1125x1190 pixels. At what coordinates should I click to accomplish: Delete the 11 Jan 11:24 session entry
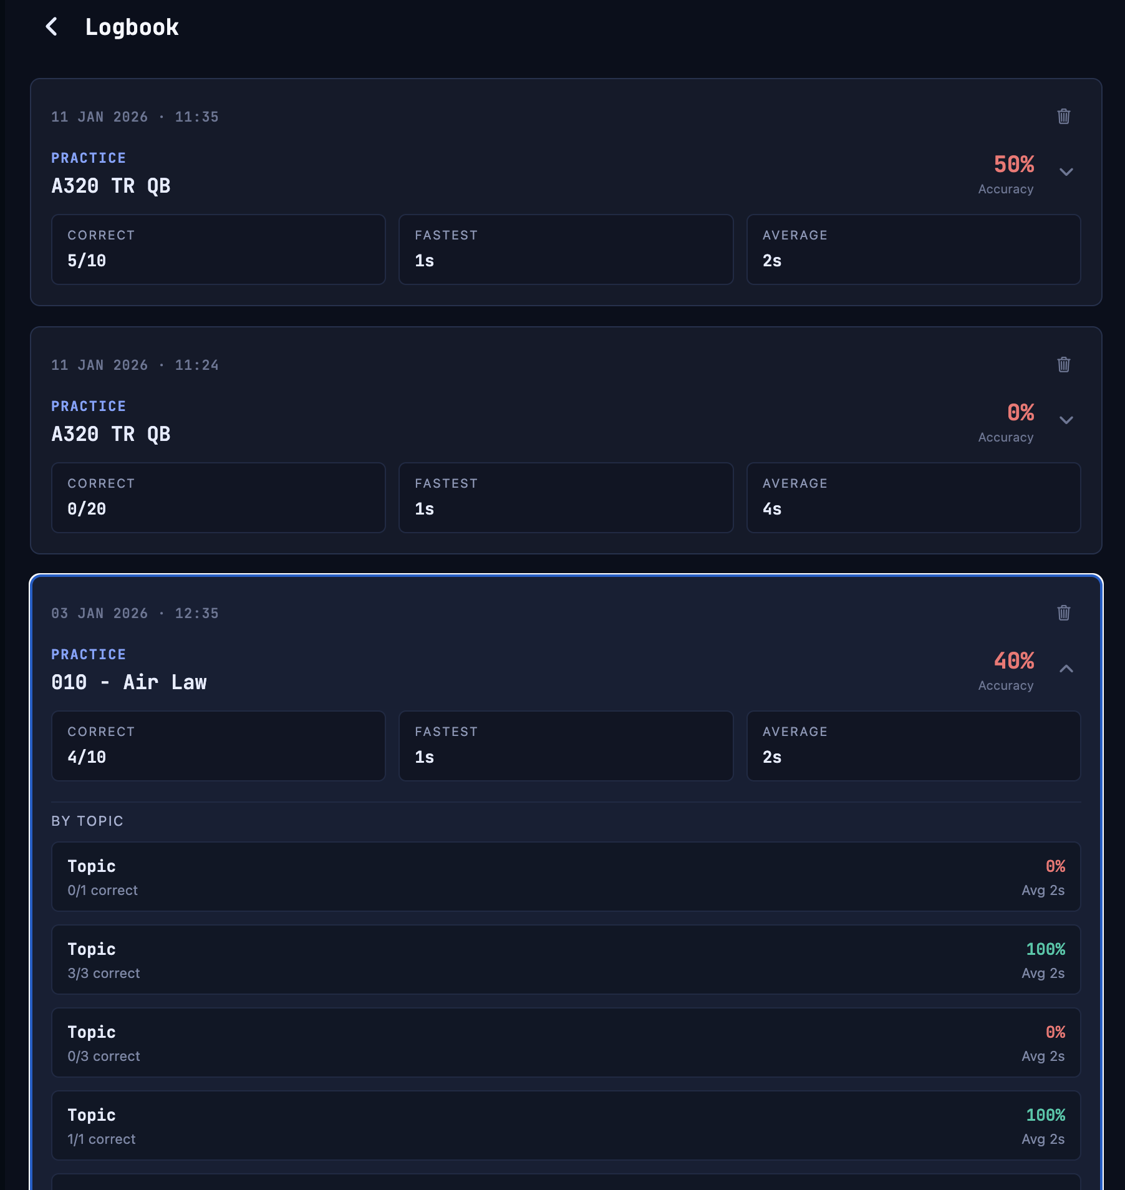pos(1063,365)
